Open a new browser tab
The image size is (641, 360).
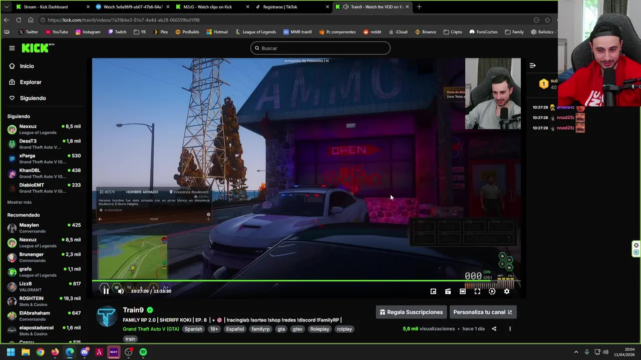coord(419,7)
